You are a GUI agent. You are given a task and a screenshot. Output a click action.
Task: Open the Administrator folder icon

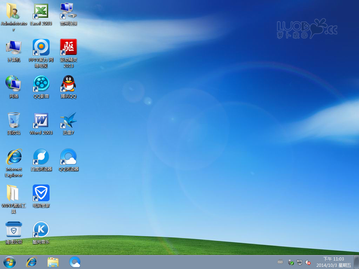click(x=14, y=17)
